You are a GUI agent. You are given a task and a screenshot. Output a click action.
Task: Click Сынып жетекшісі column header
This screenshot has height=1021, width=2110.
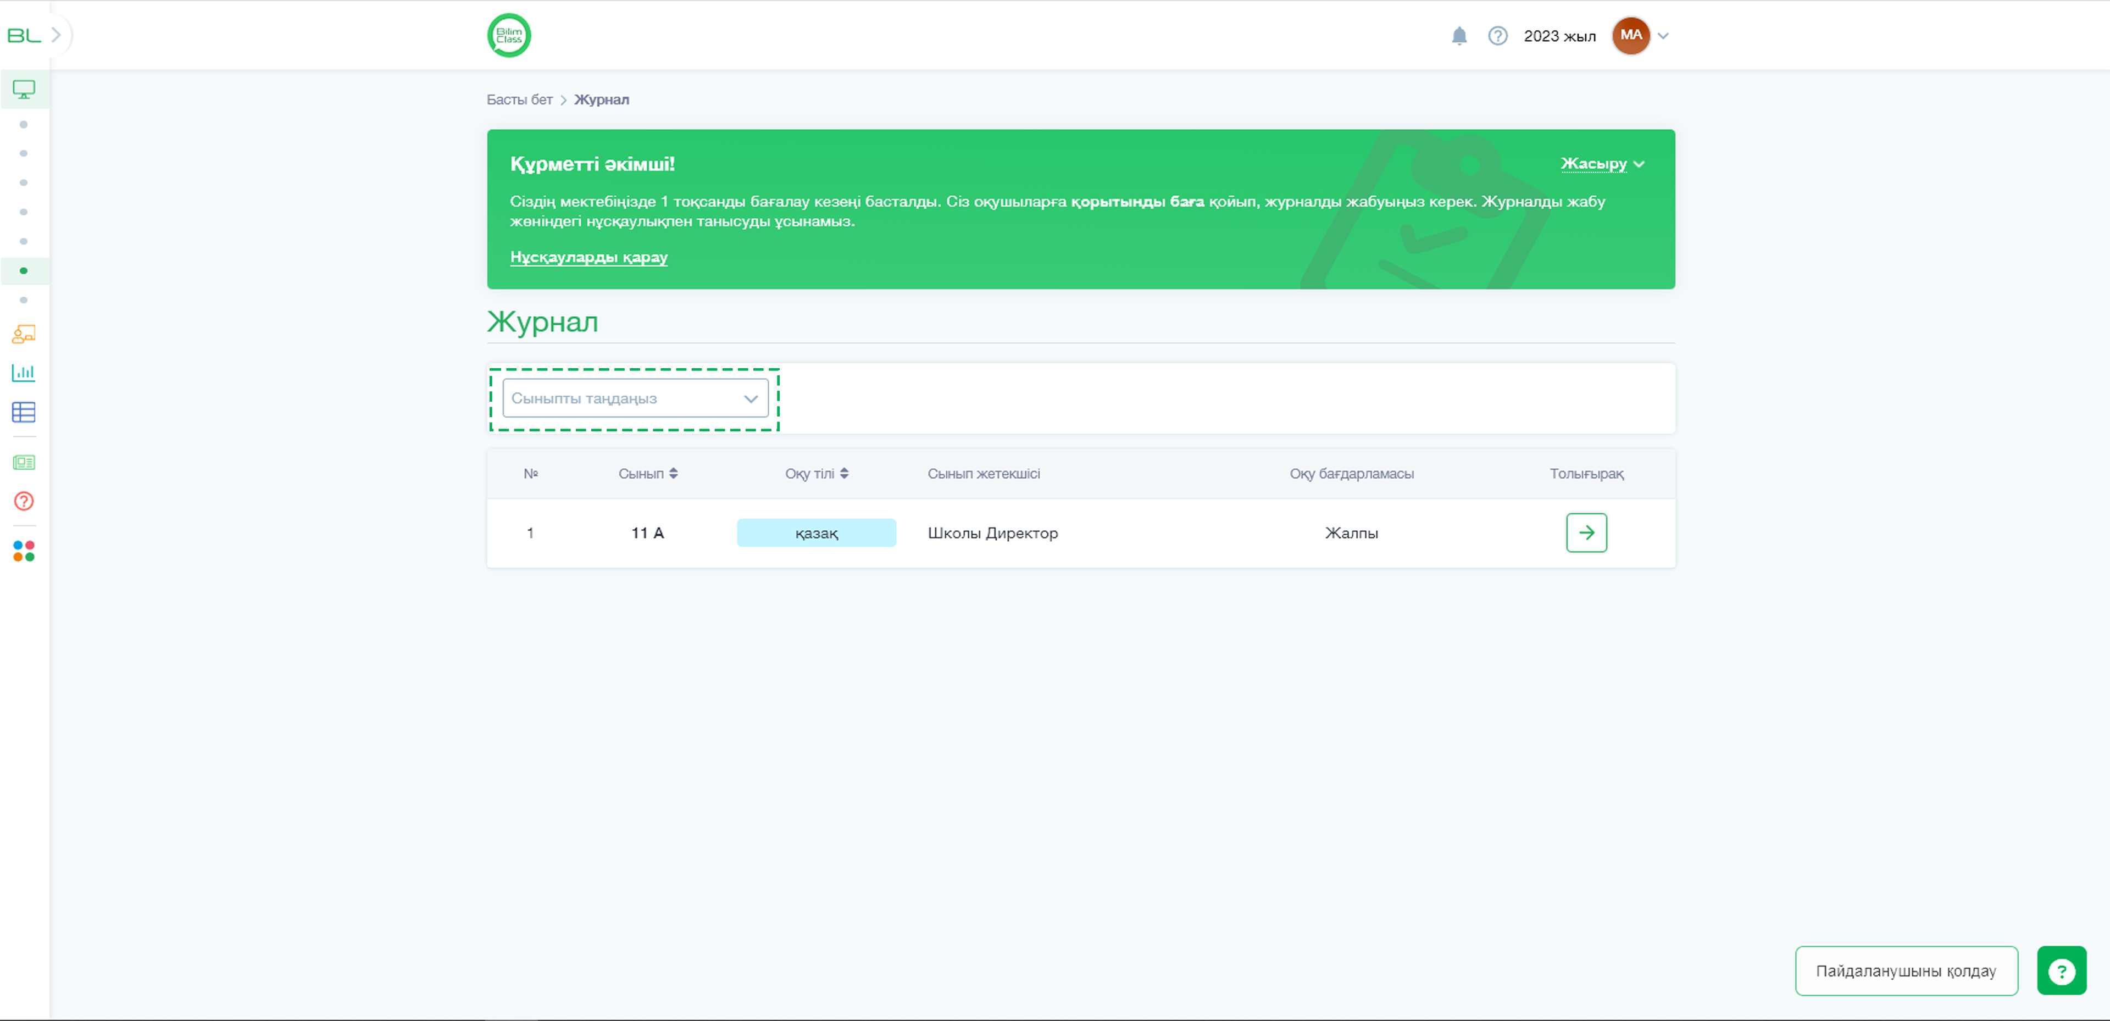tap(984, 474)
